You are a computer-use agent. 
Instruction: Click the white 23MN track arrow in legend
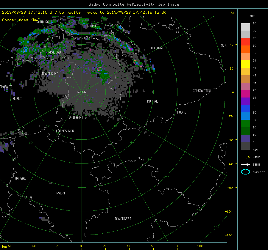(245, 164)
